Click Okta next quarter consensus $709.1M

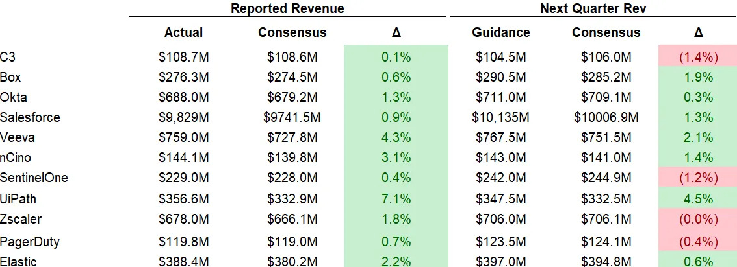pyautogui.click(x=606, y=97)
